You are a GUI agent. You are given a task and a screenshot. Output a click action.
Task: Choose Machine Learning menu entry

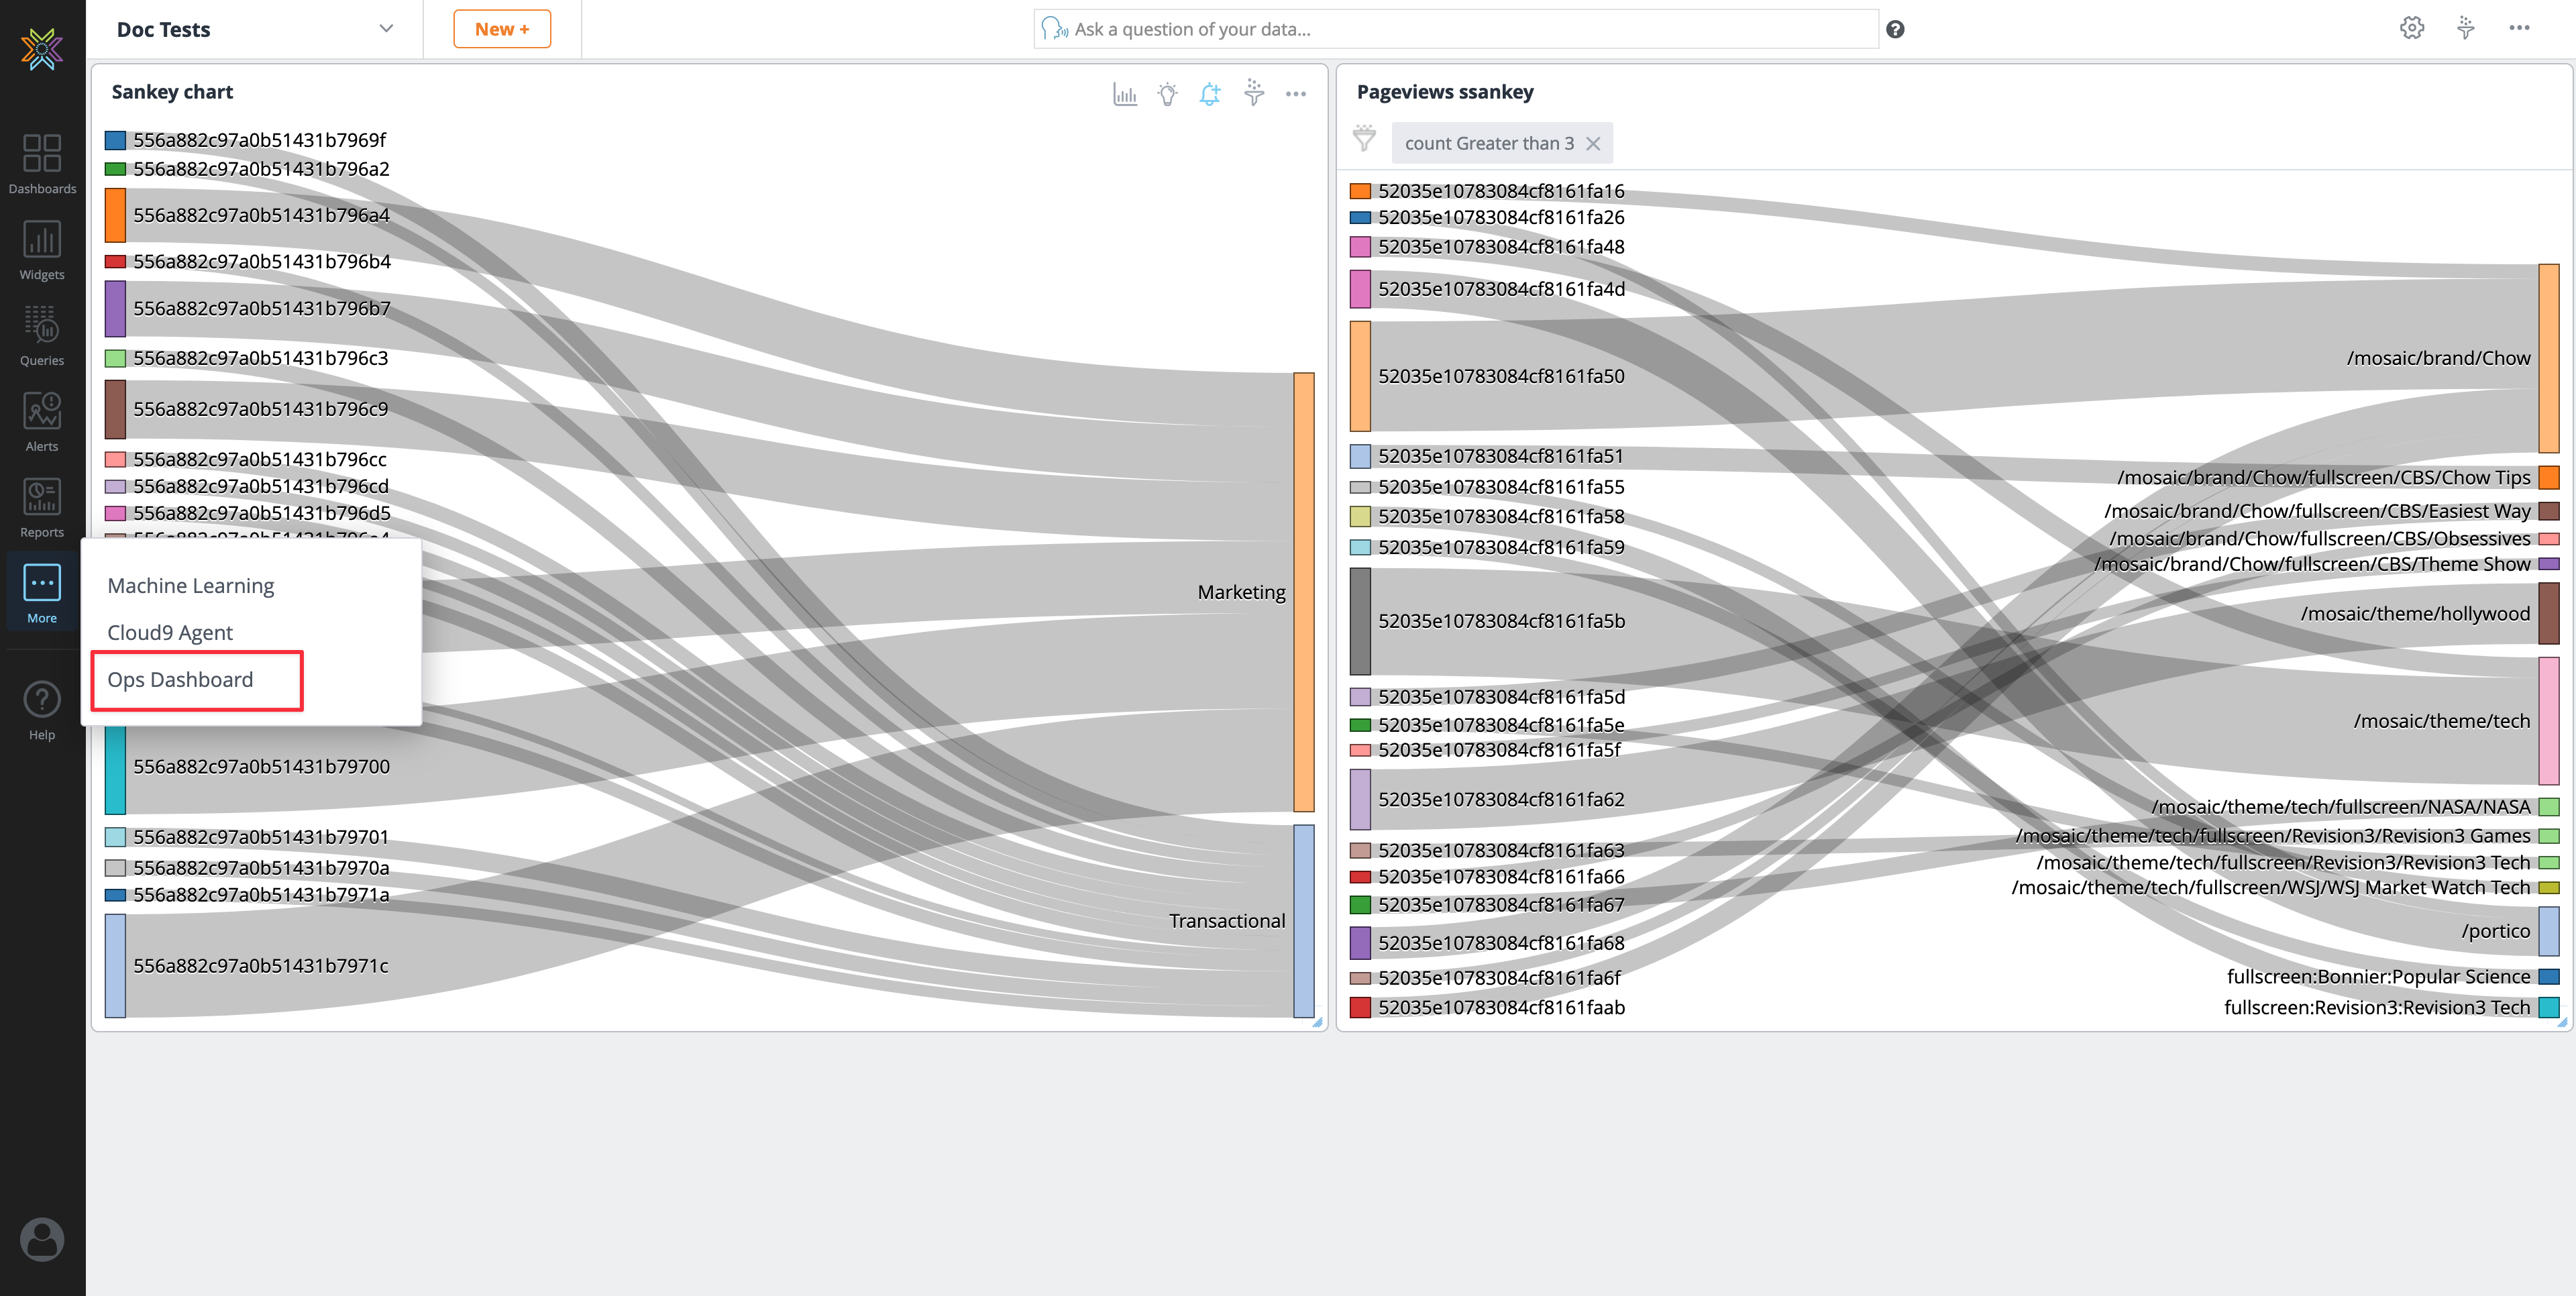click(x=190, y=586)
